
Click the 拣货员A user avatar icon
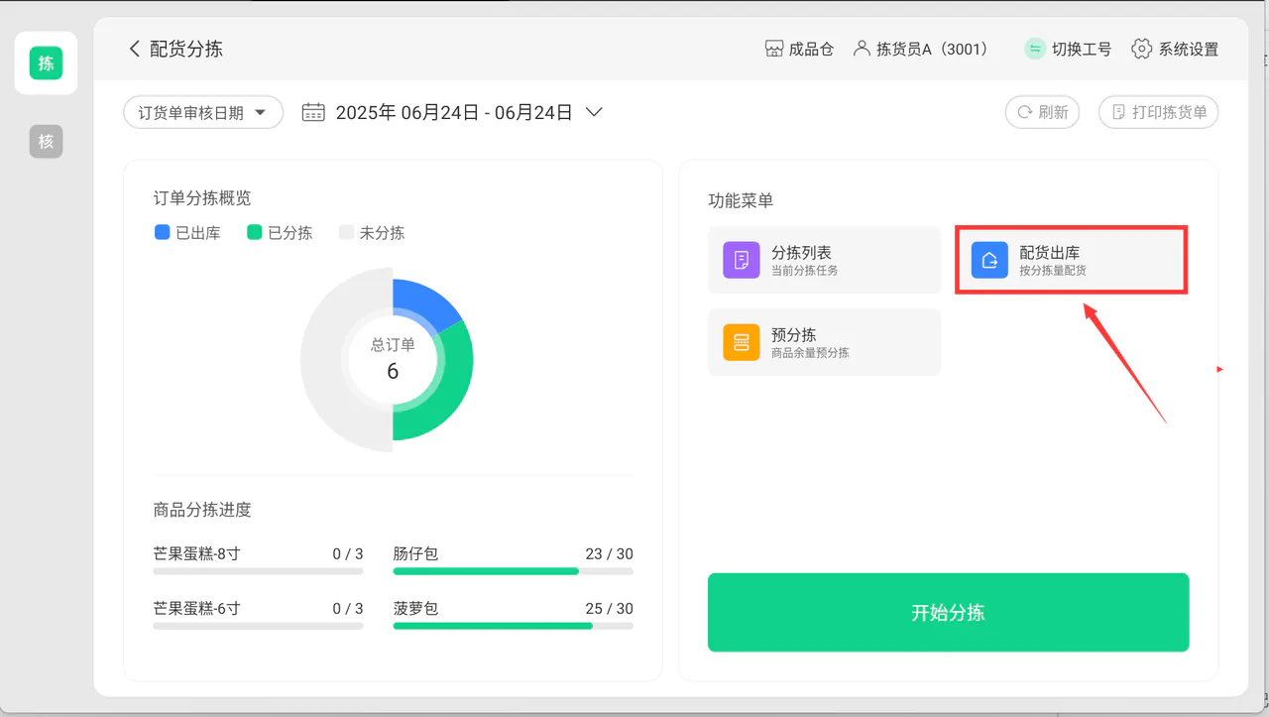pyautogui.click(x=861, y=49)
